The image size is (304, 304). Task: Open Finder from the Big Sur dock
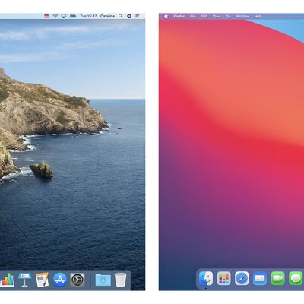[x=206, y=278]
